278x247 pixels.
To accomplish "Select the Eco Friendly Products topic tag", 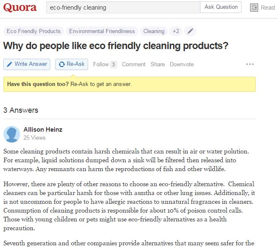I will tap(34, 31).
